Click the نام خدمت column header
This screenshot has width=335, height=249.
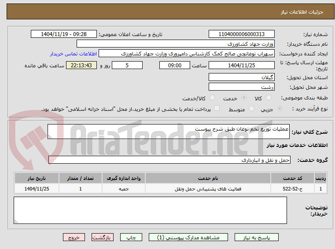point(208,178)
